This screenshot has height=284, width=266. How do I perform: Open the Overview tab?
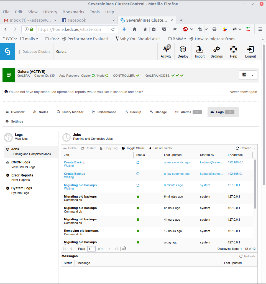(x=15, y=112)
